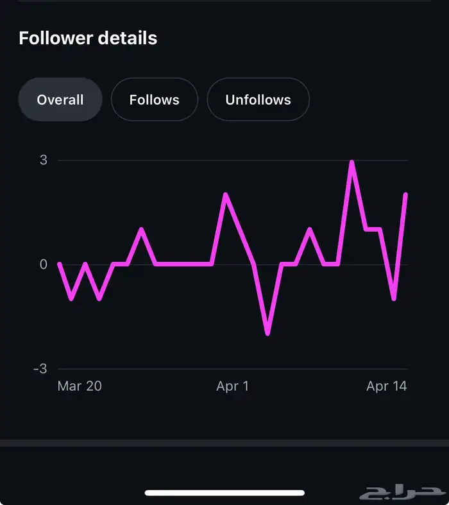The height and width of the screenshot is (505, 449).
Task: Tap the last dip just before Apr 14
Action: click(394, 298)
